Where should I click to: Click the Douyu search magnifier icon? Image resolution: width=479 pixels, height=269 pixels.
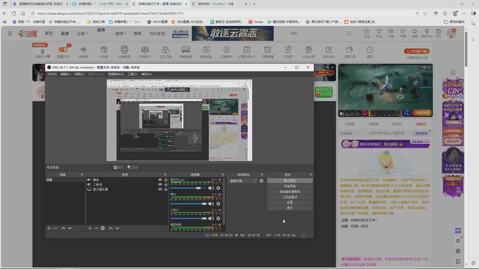pyautogui.click(x=349, y=33)
